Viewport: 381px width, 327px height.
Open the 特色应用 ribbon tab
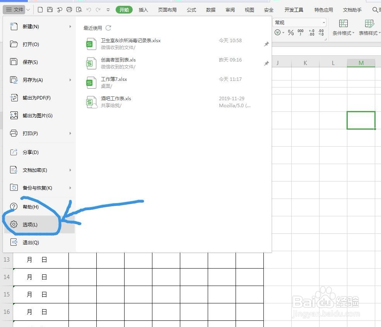click(323, 10)
